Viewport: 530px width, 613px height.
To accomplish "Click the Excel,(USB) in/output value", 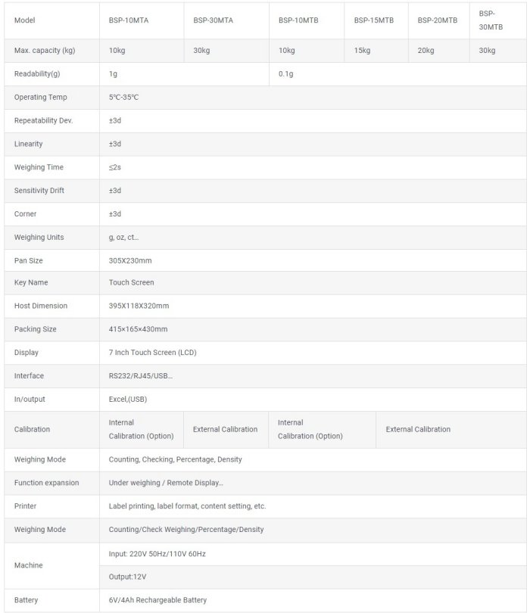I will coord(129,399).
